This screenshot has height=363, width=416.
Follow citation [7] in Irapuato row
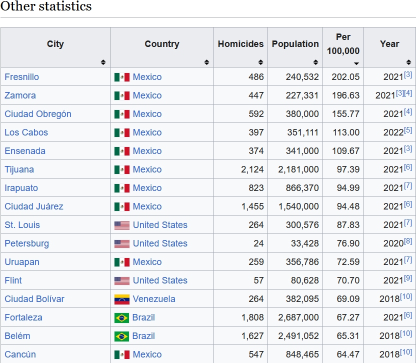[x=408, y=185]
